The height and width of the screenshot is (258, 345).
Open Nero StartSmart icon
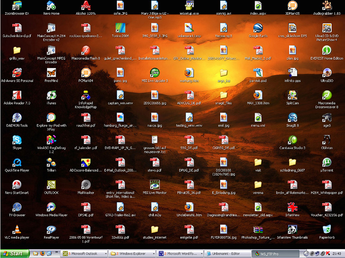(x=17, y=185)
